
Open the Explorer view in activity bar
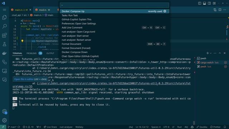point(4,18)
